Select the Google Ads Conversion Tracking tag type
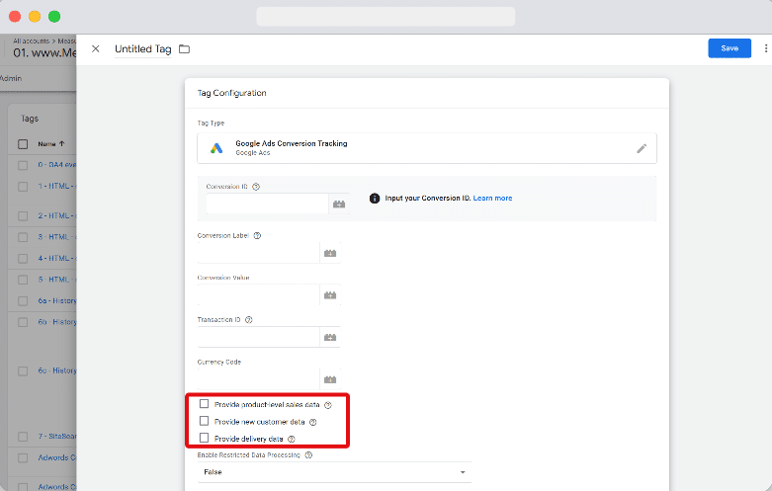Screen dimensions: 772x491 point(427,148)
